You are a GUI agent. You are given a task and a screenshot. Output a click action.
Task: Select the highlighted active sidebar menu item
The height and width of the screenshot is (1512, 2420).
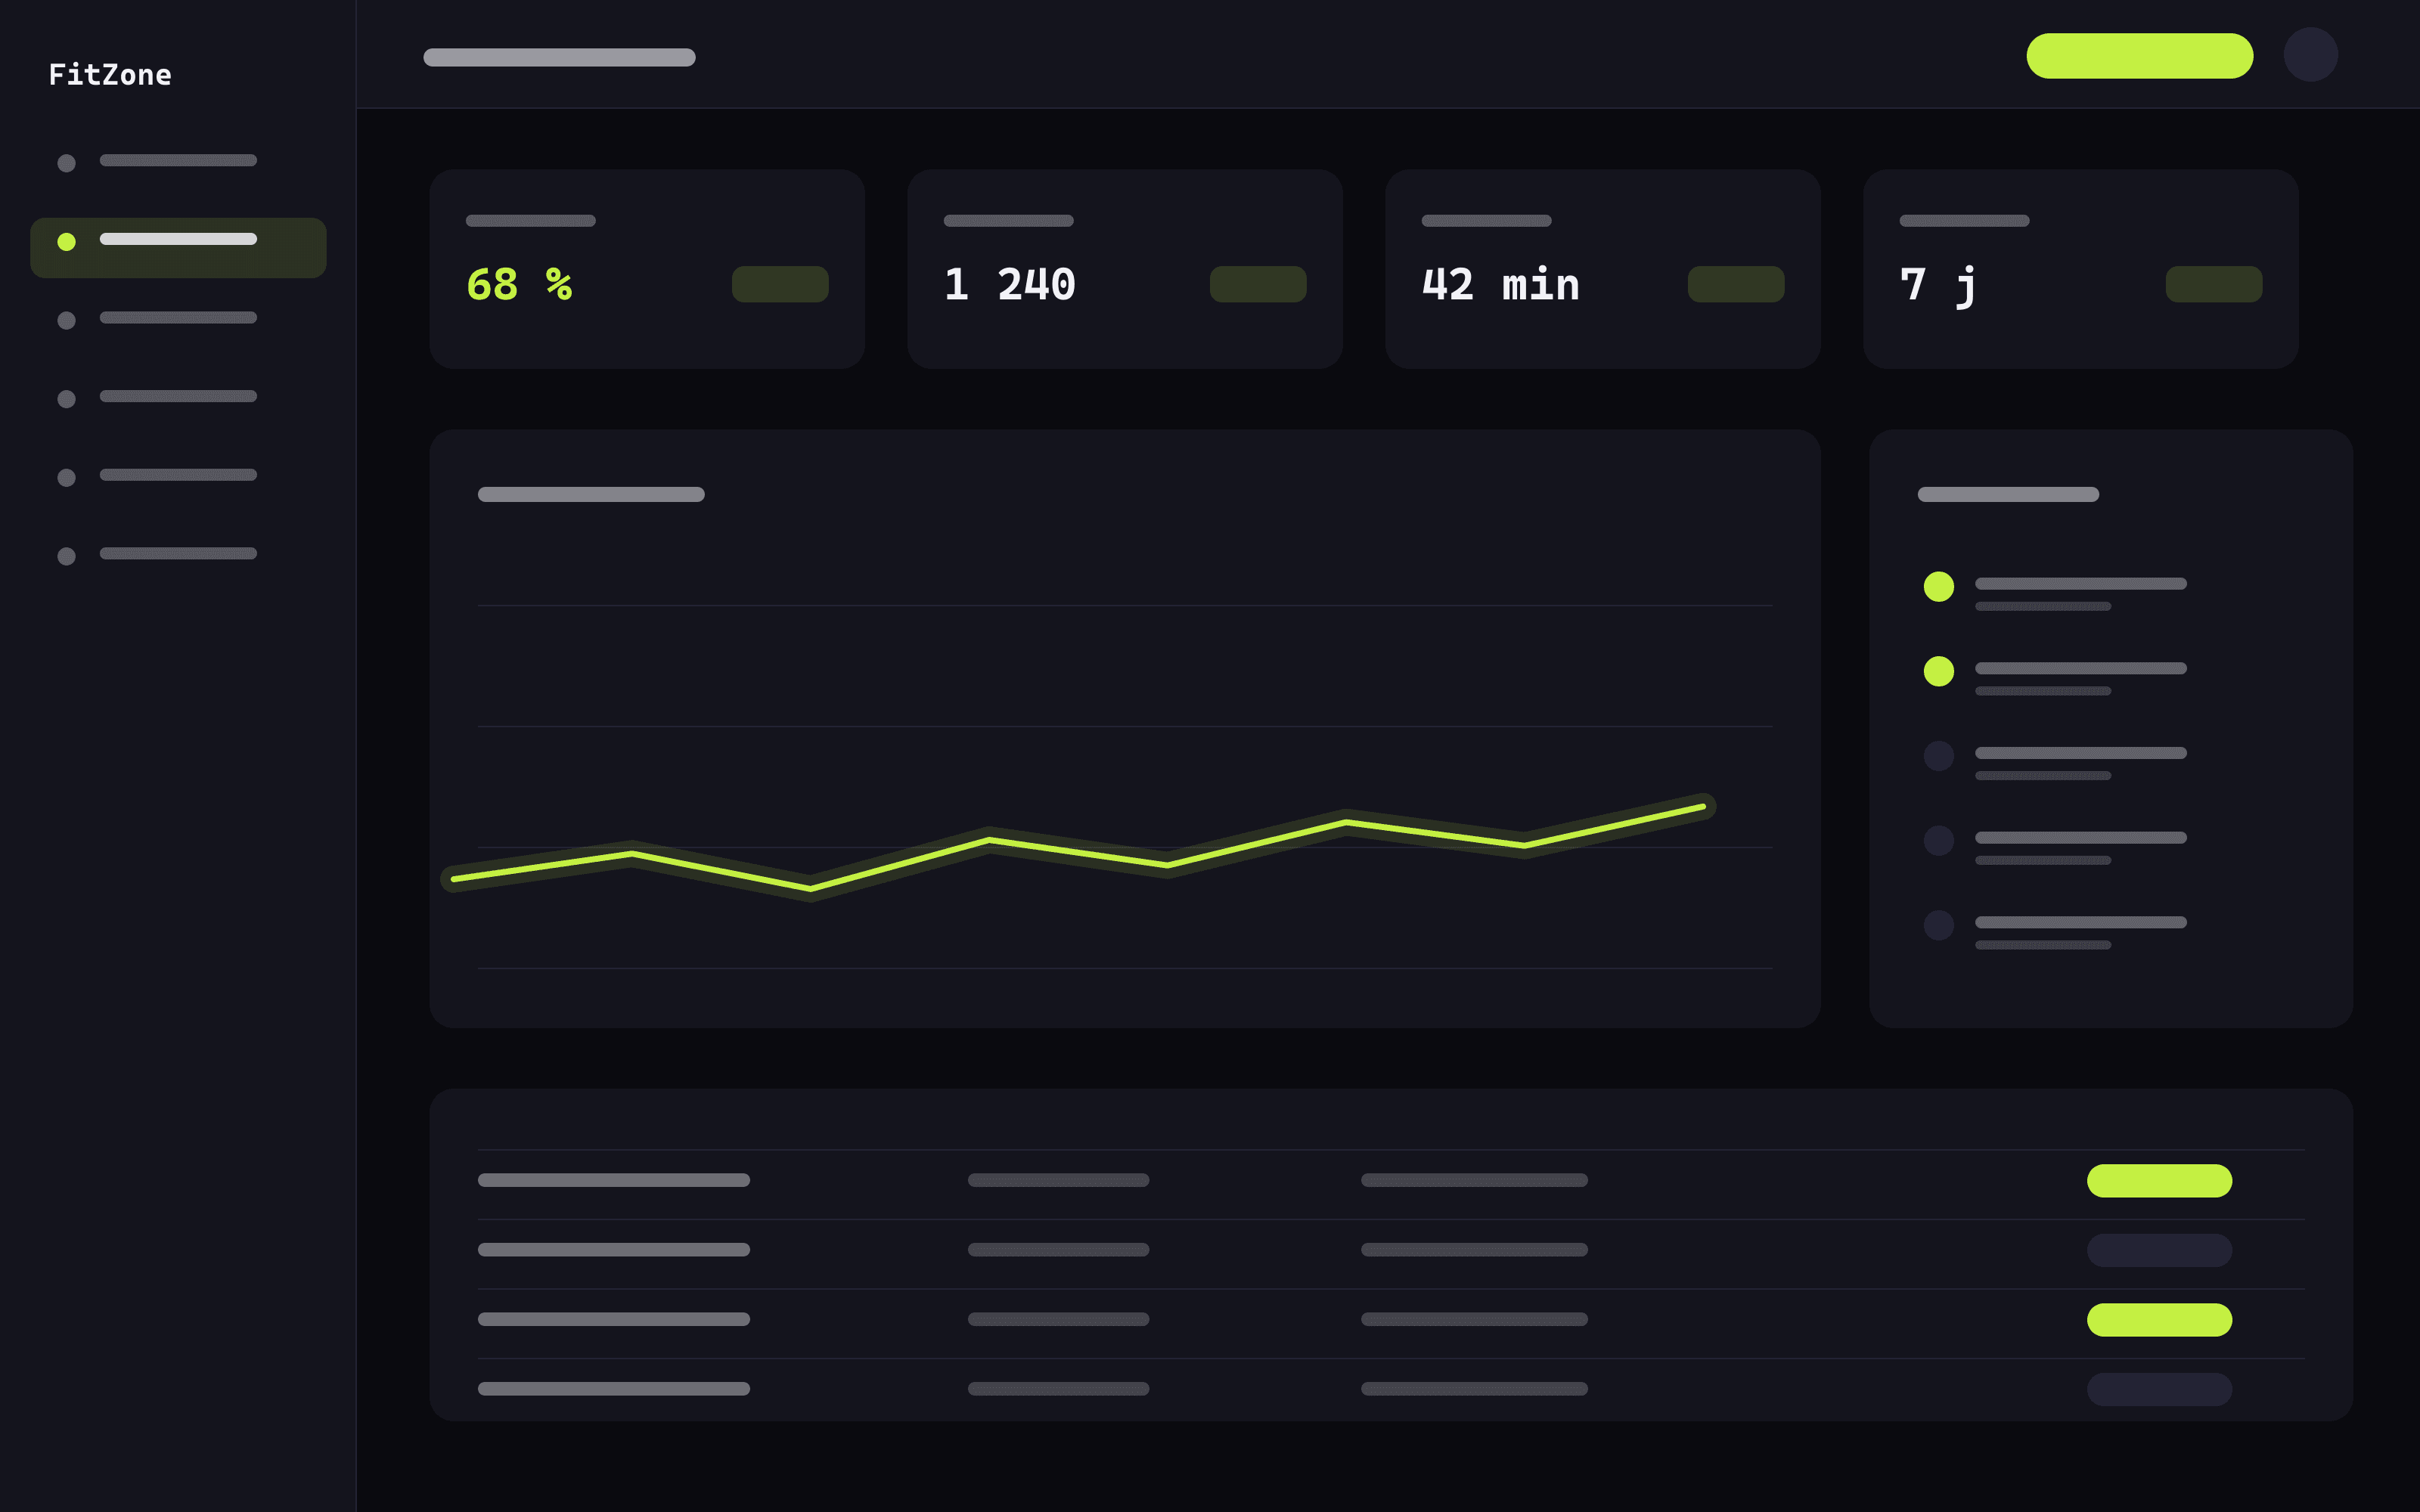click(x=178, y=247)
